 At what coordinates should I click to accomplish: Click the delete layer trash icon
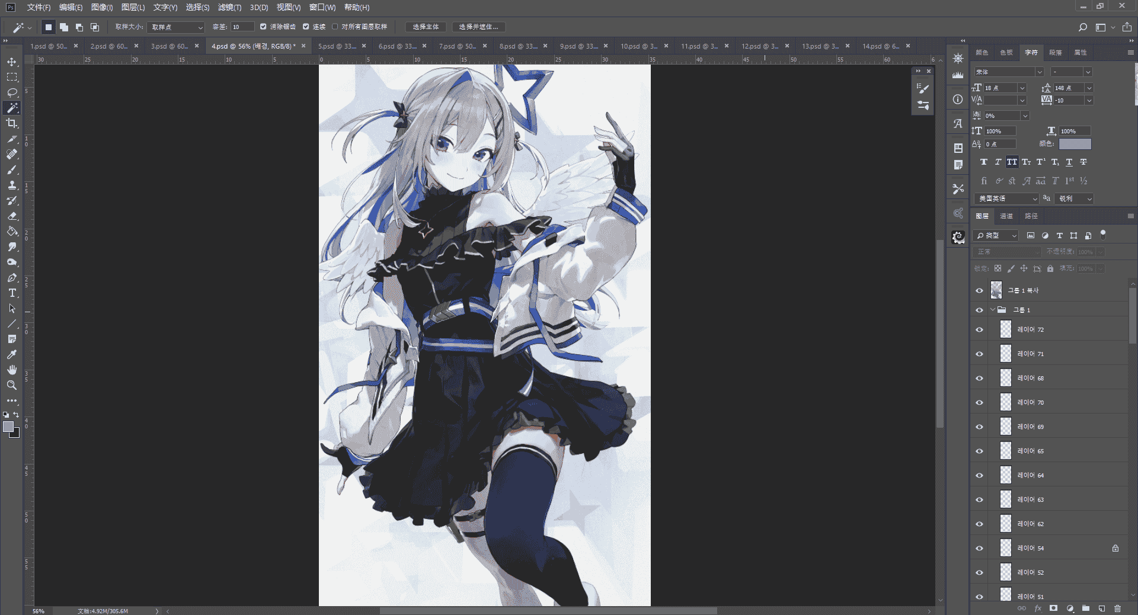[x=1117, y=608]
